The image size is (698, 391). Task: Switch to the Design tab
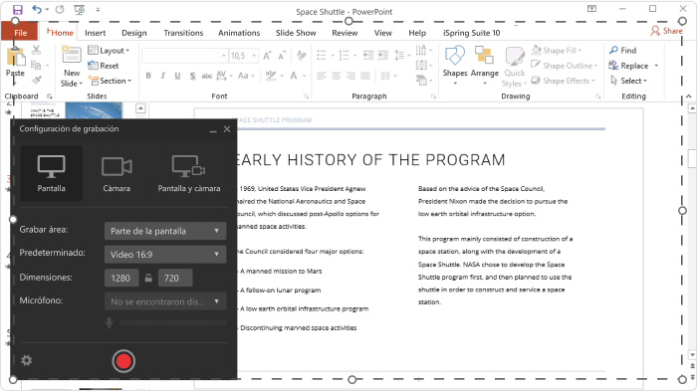pyautogui.click(x=134, y=33)
